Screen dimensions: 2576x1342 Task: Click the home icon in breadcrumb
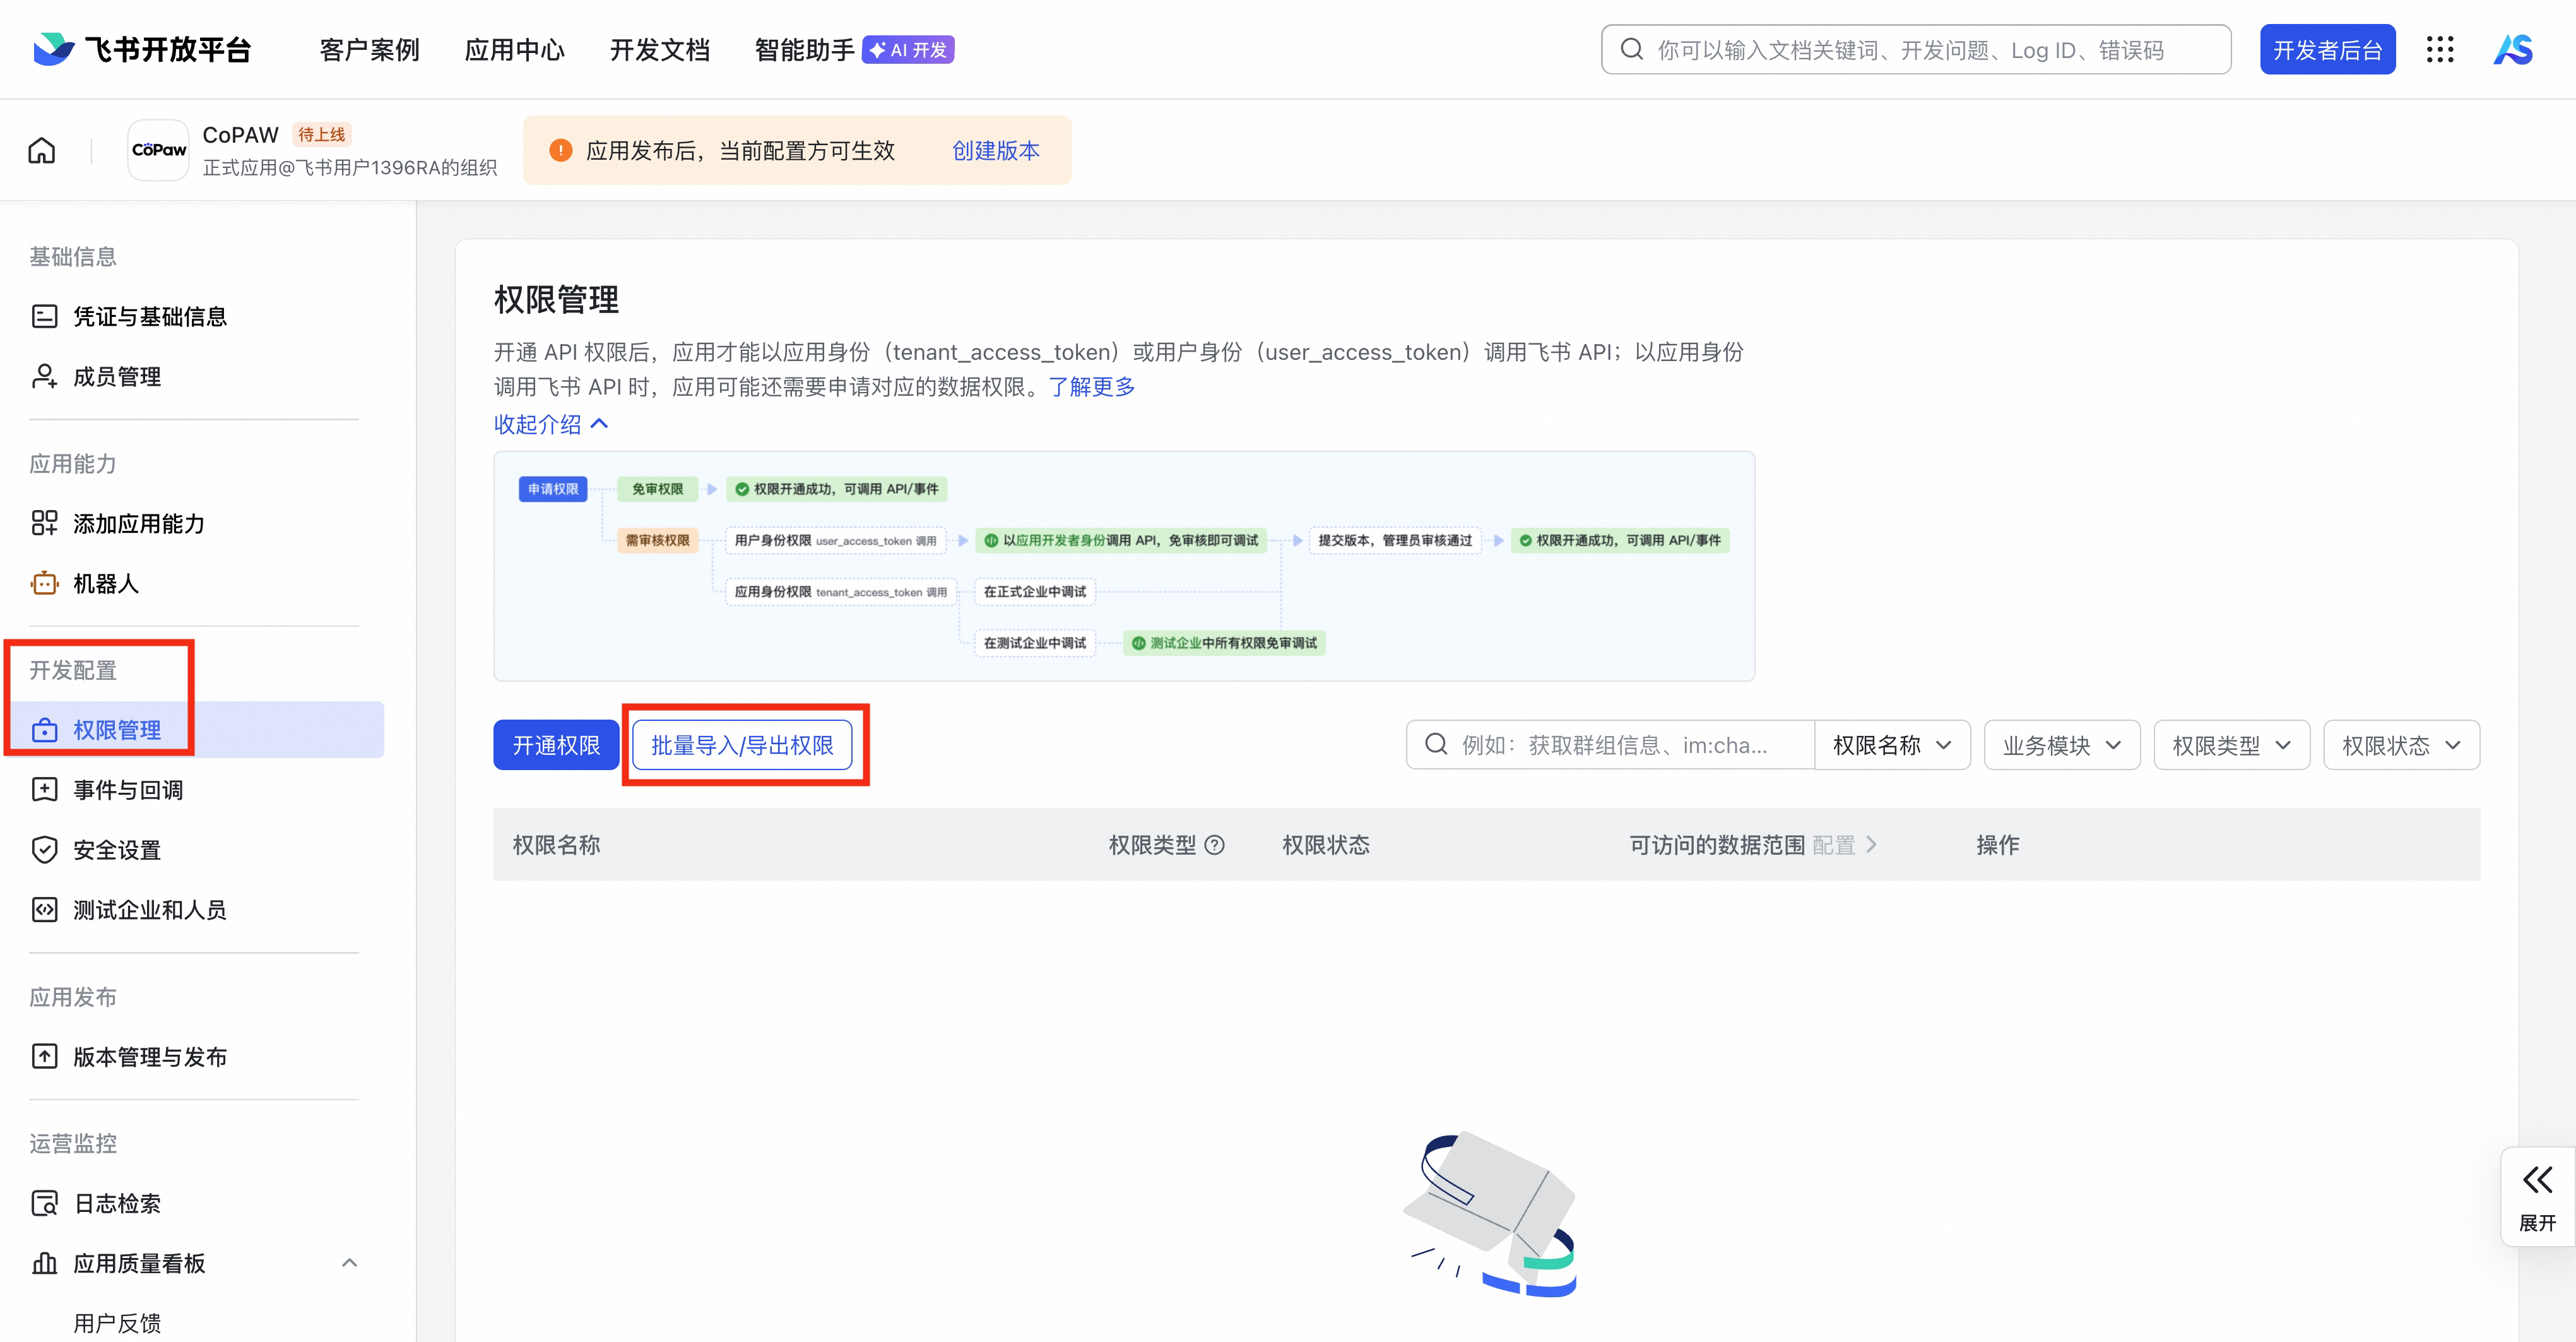coord(42,151)
